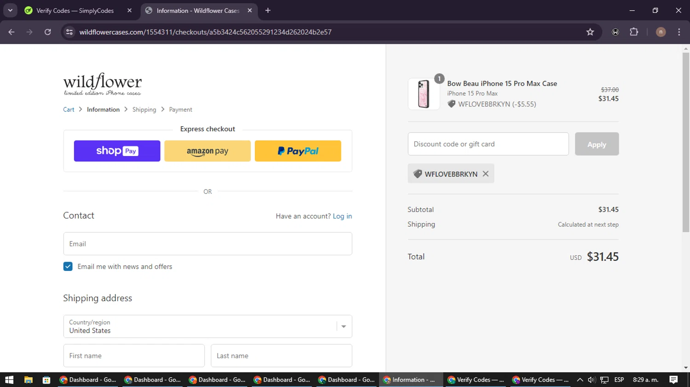Open the Chrome profile avatar
The width and height of the screenshot is (690, 387).
coord(661,32)
